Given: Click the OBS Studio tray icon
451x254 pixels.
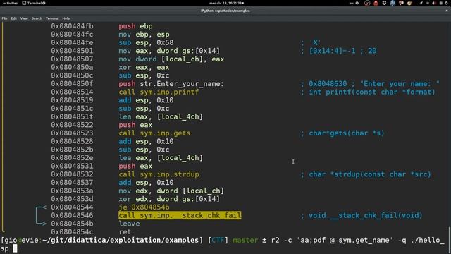Looking at the screenshot, I should click(367, 3).
